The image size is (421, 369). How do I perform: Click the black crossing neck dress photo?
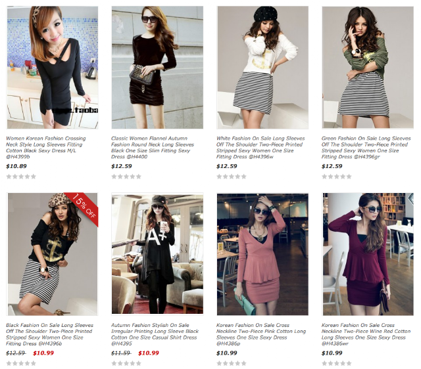pyautogui.click(x=53, y=68)
